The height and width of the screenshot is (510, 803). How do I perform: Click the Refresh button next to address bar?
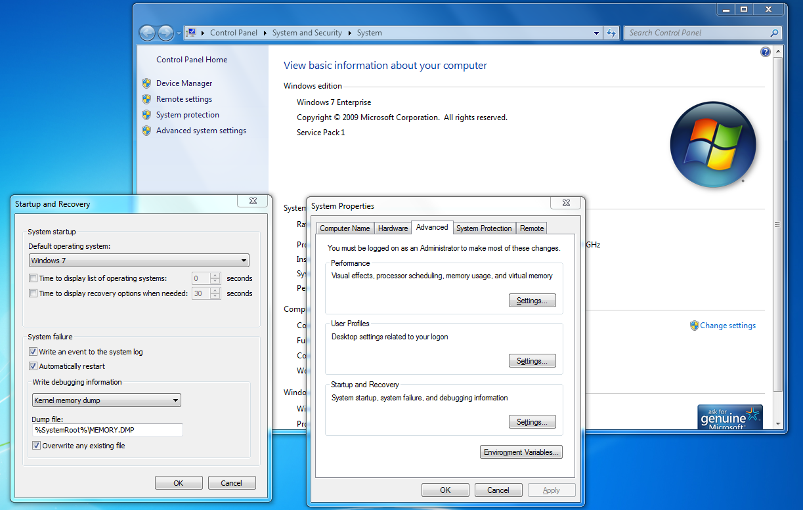click(611, 33)
